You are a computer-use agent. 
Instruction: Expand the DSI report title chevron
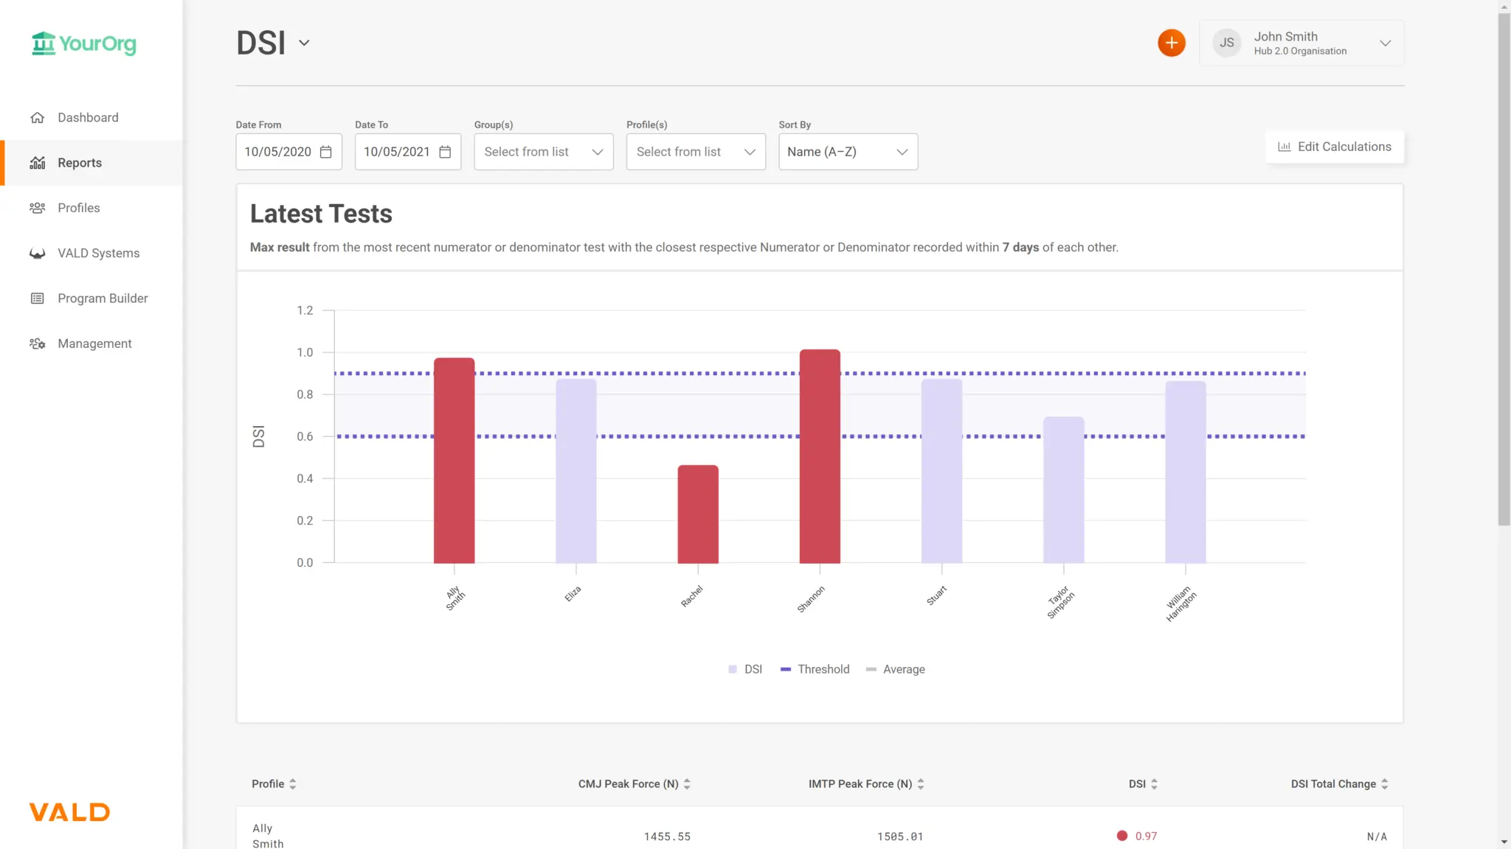coord(304,43)
